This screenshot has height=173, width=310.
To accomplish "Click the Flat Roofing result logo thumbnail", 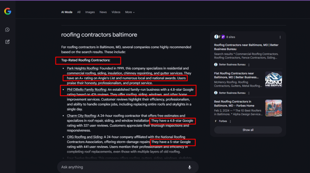I will pos(273,80).
